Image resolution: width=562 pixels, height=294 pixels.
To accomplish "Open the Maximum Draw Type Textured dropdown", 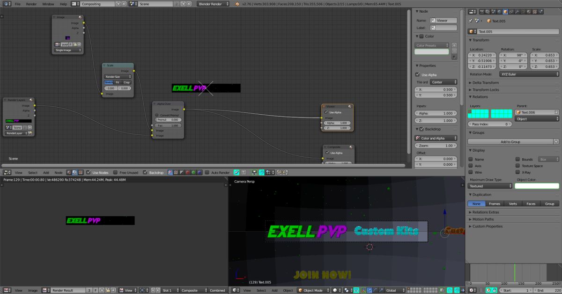I will point(490,186).
